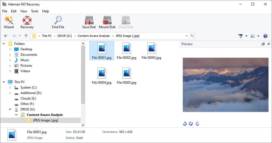This screenshot has height=143, width=272.
Task: Collapse the DRIVE (G:) tree node
Action: pyautogui.click(x=10, y=109)
